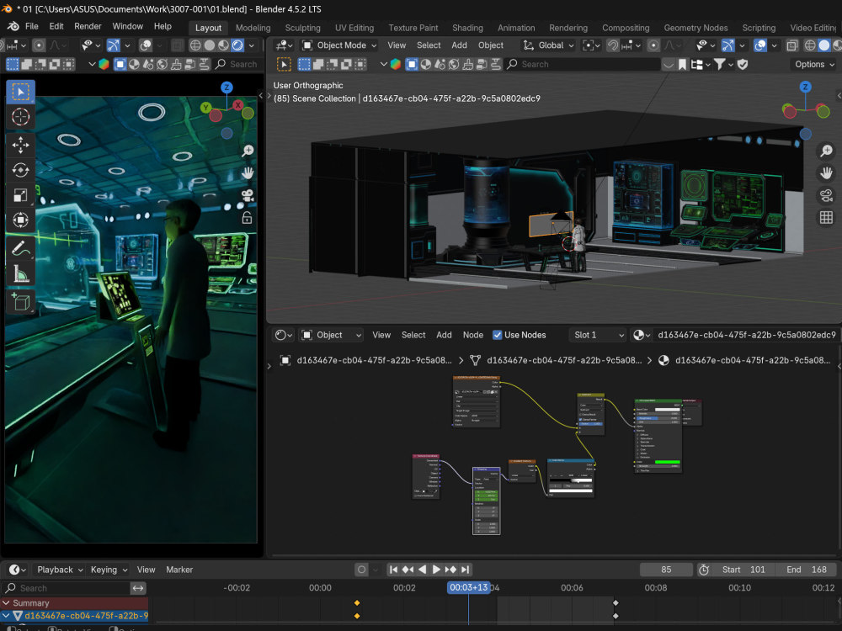Image resolution: width=842 pixels, height=631 pixels.
Task: Toggle Only Show Selected arrow in timeline search
Action: (138, 588)
